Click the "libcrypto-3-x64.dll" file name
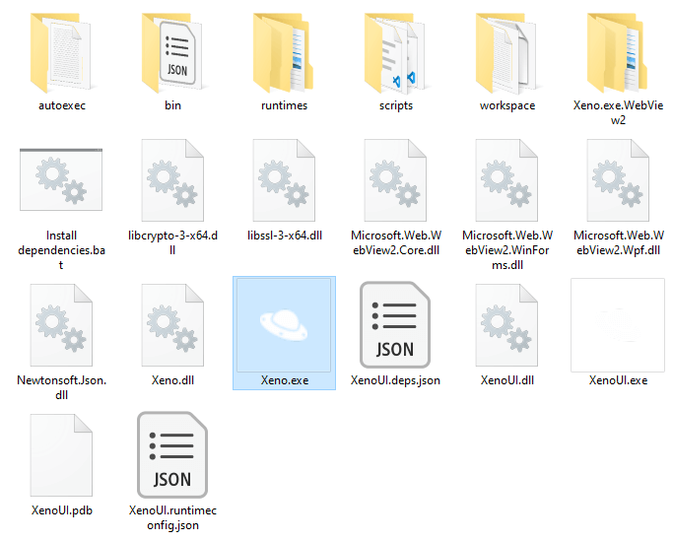This screenshot has width=673, height=542. 172,242
